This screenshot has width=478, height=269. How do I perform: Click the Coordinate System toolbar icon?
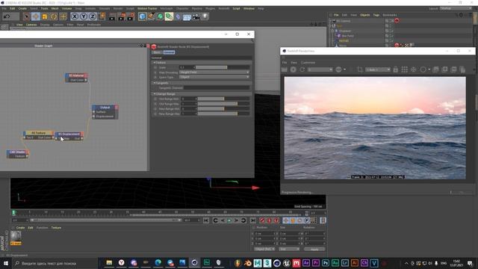[102, 16]
